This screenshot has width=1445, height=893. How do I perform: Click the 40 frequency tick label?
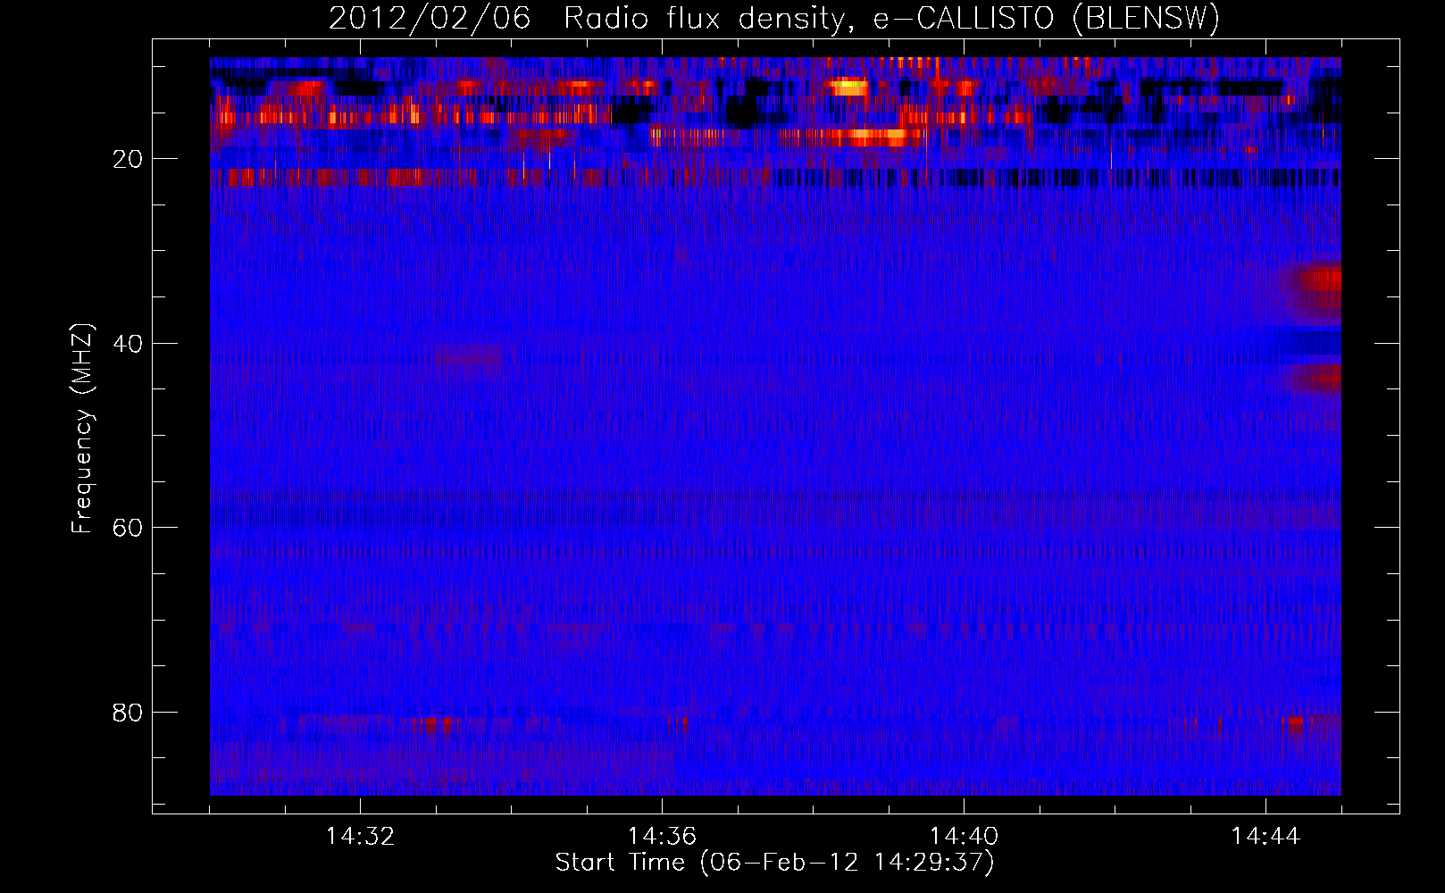(x=128, y=344)
